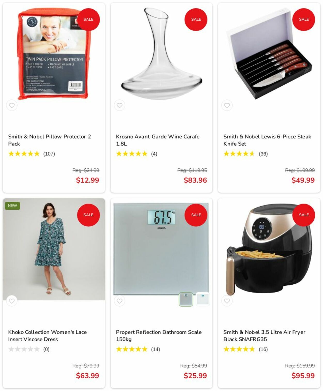Viewport: 323px width, 391px height.
Task: Click the dress model product image
Action: 54,249
